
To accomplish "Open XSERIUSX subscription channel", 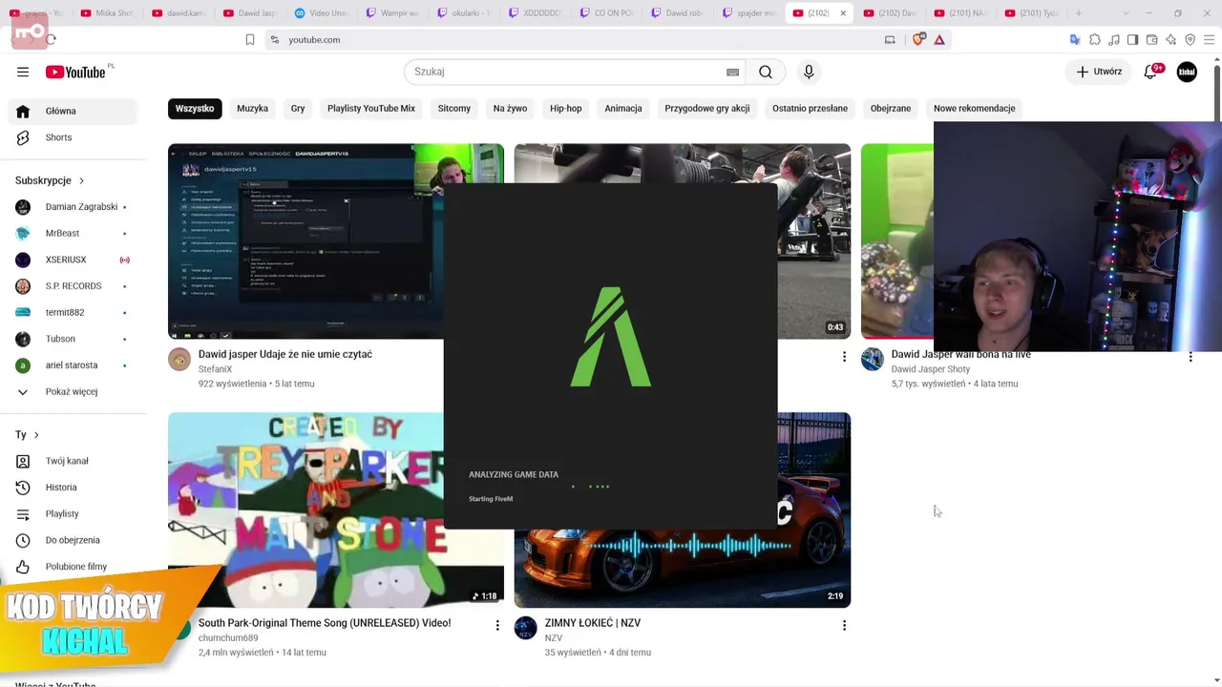I will (x=73, y=260).
